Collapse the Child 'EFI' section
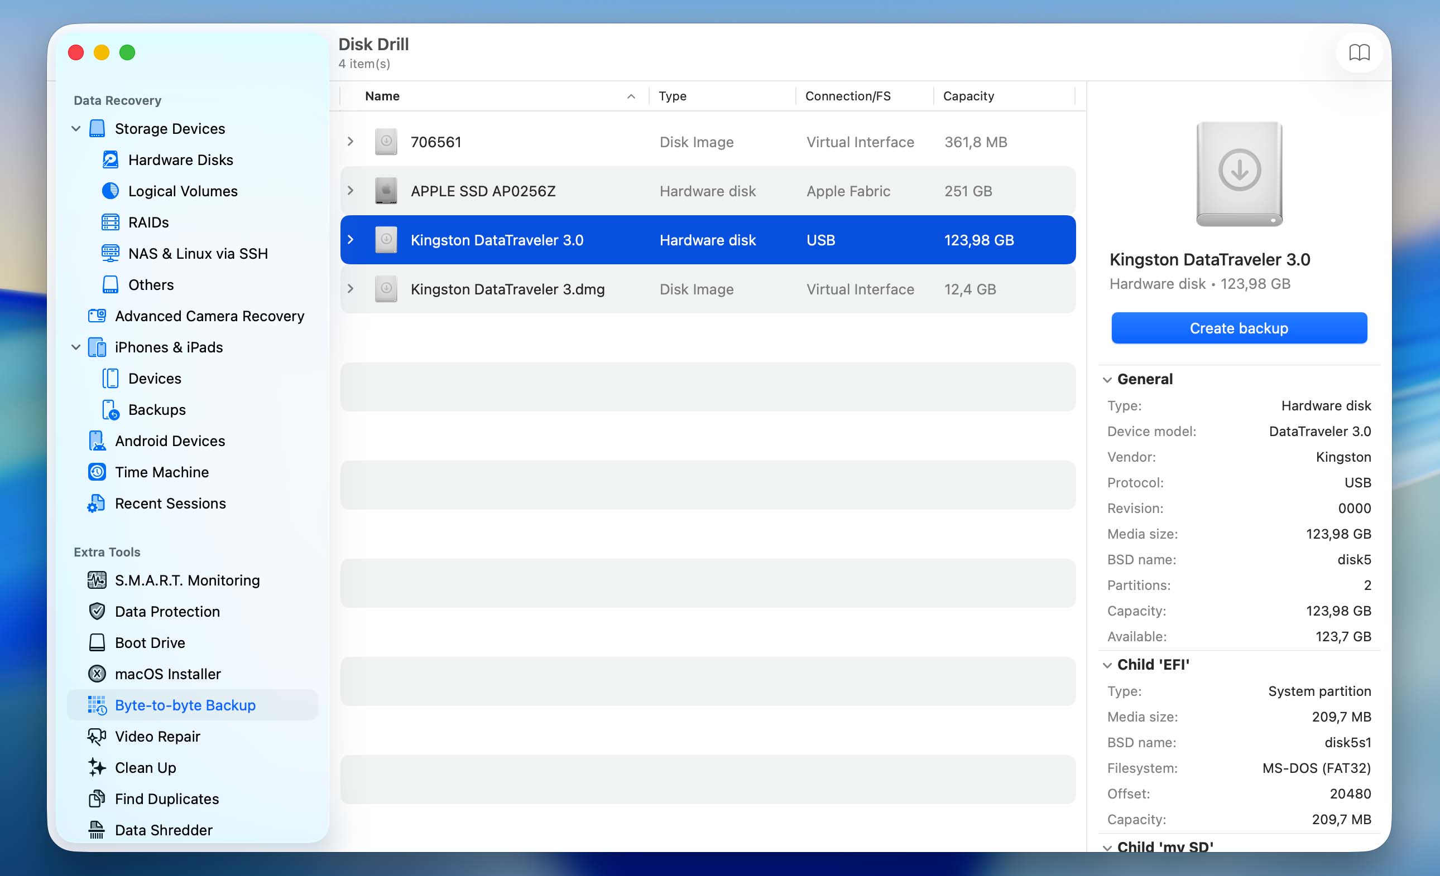The width and height of the screenshot is (1440, 876). tap(1107, 665)
